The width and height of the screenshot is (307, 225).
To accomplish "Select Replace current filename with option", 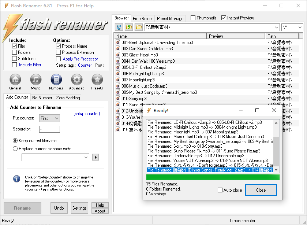I will click(15, 149).
